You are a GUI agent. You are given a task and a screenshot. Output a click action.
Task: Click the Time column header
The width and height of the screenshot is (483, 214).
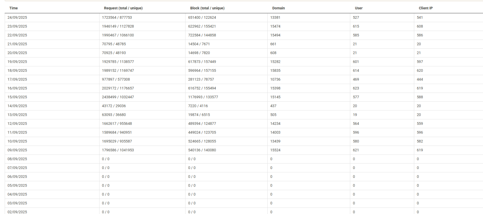tap(13, 8)
